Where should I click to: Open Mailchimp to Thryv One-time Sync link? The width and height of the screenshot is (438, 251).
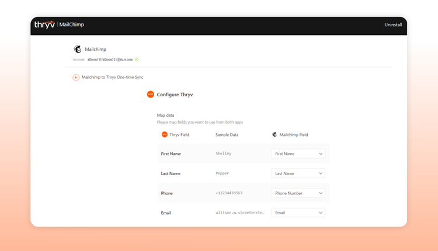tap(112, 77)
